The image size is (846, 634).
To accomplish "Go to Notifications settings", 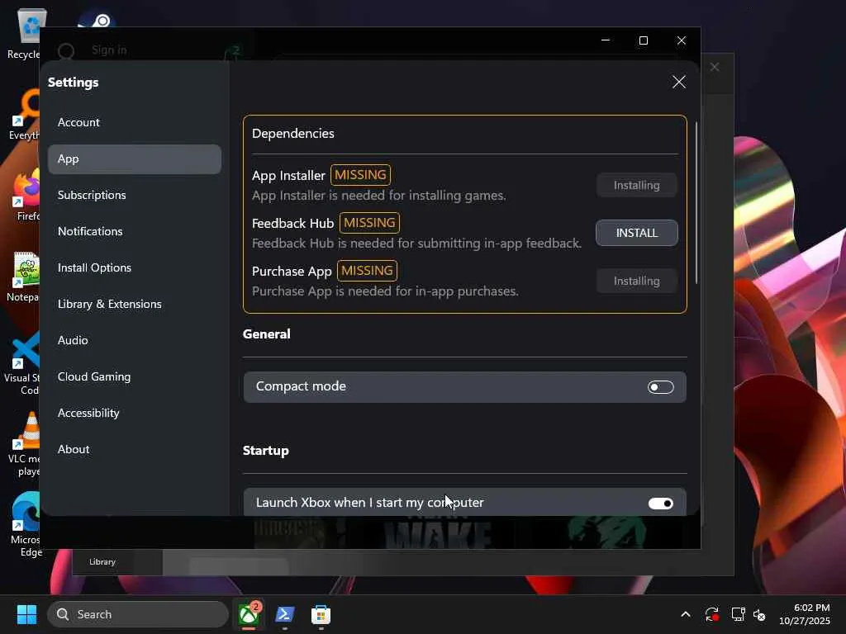I will [135, 231].
